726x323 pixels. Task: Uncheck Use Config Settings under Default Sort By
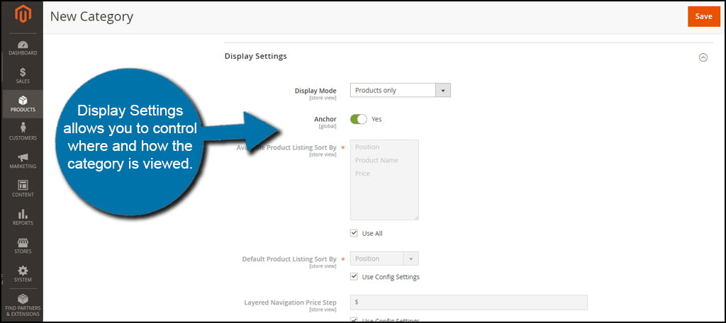coord(354,277)
